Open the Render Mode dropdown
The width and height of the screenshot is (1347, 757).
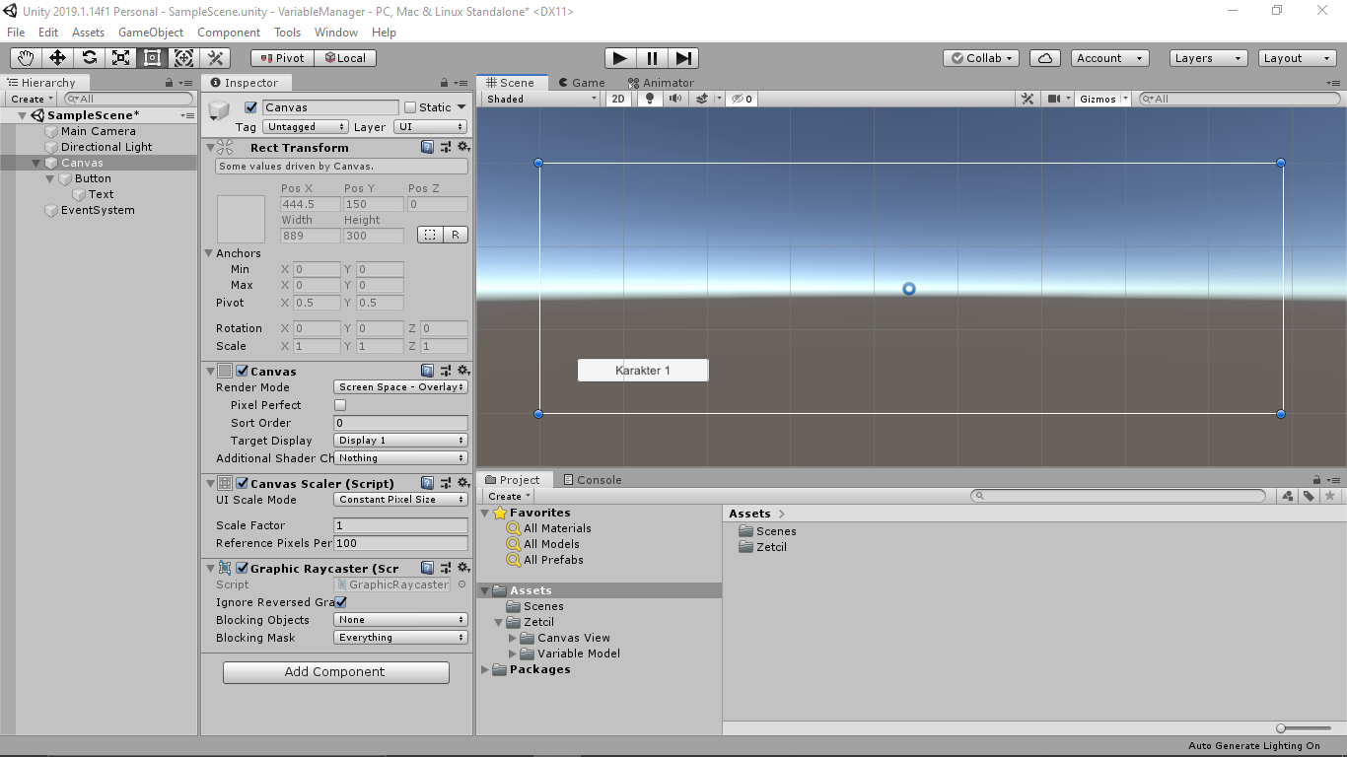click(400, 387)
